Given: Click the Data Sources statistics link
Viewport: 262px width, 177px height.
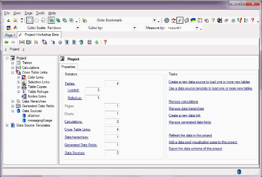Looking at the screenshot, I should [75, 152].
